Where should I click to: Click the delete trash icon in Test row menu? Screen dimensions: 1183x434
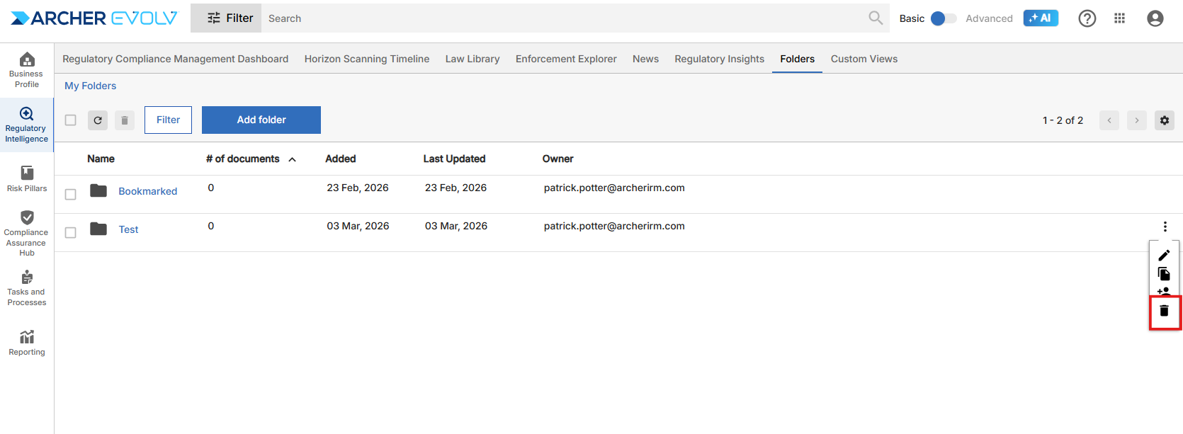(1164, 311)
